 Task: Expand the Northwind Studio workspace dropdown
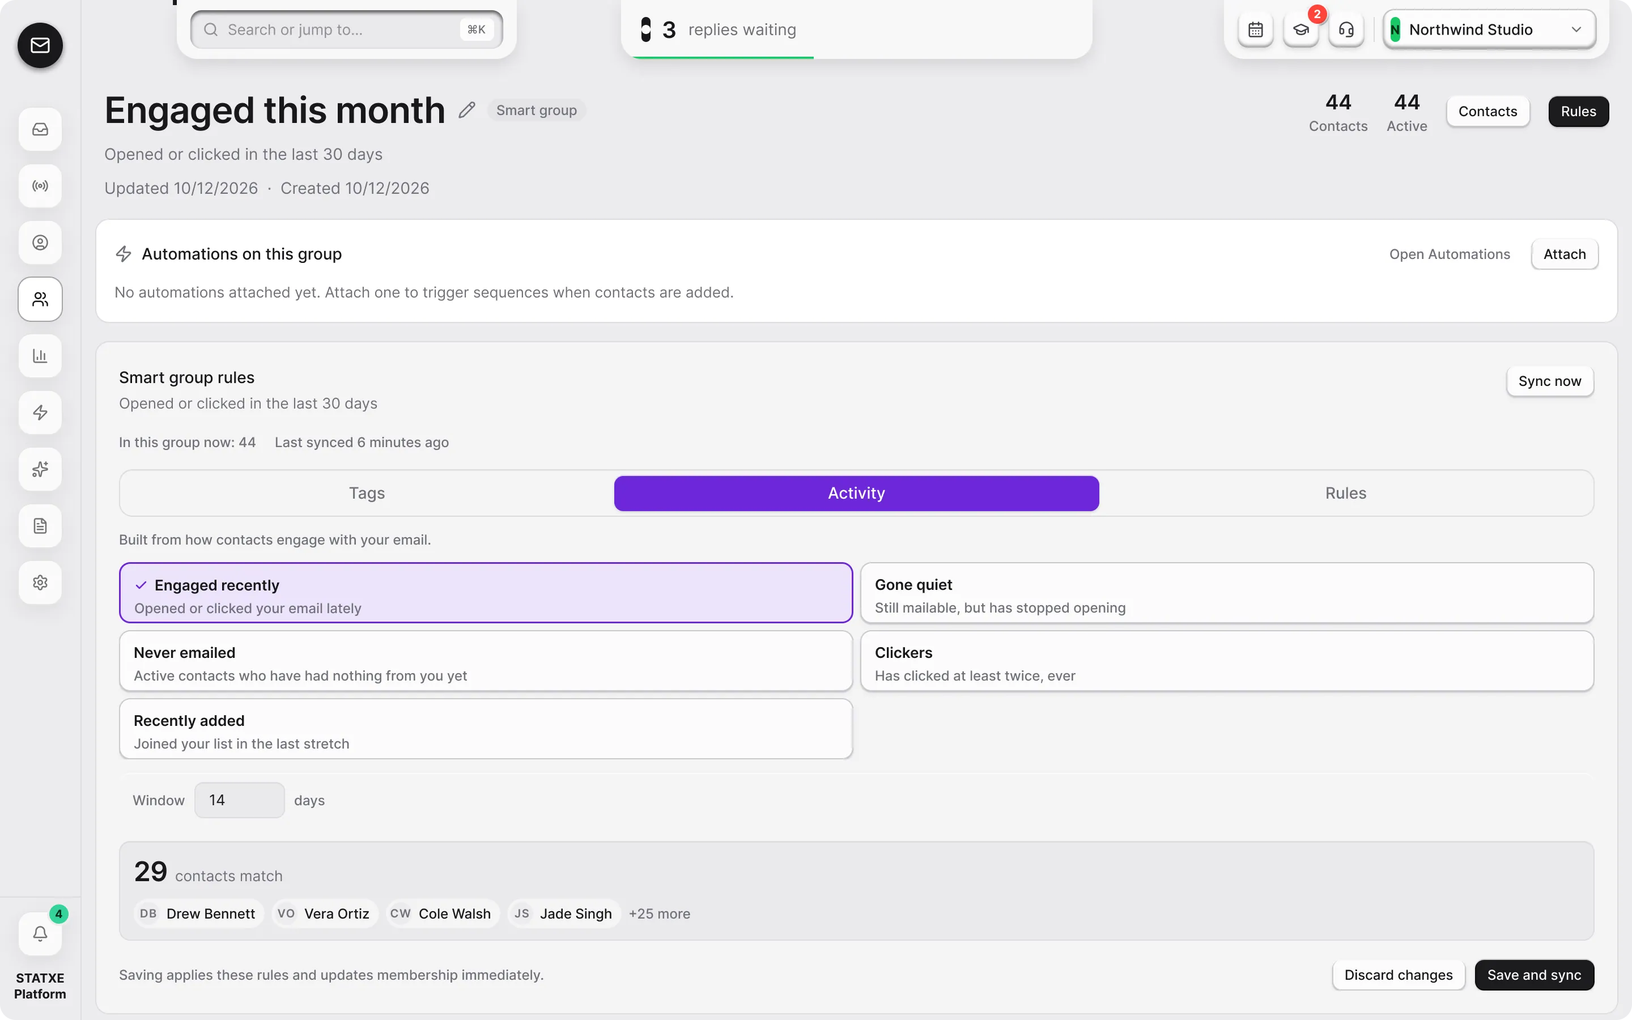[x=1489, y=29]
